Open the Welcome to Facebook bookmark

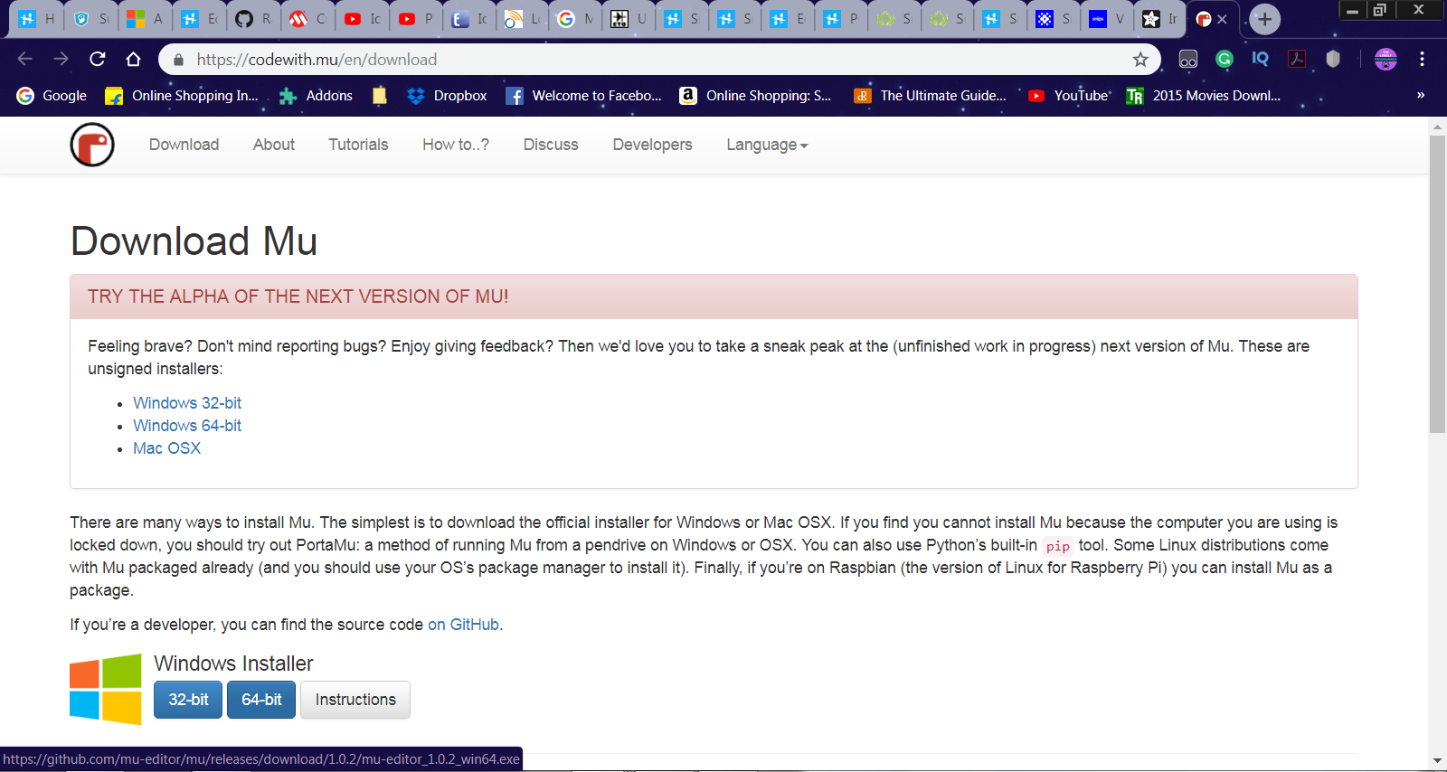tap(583, 96)
